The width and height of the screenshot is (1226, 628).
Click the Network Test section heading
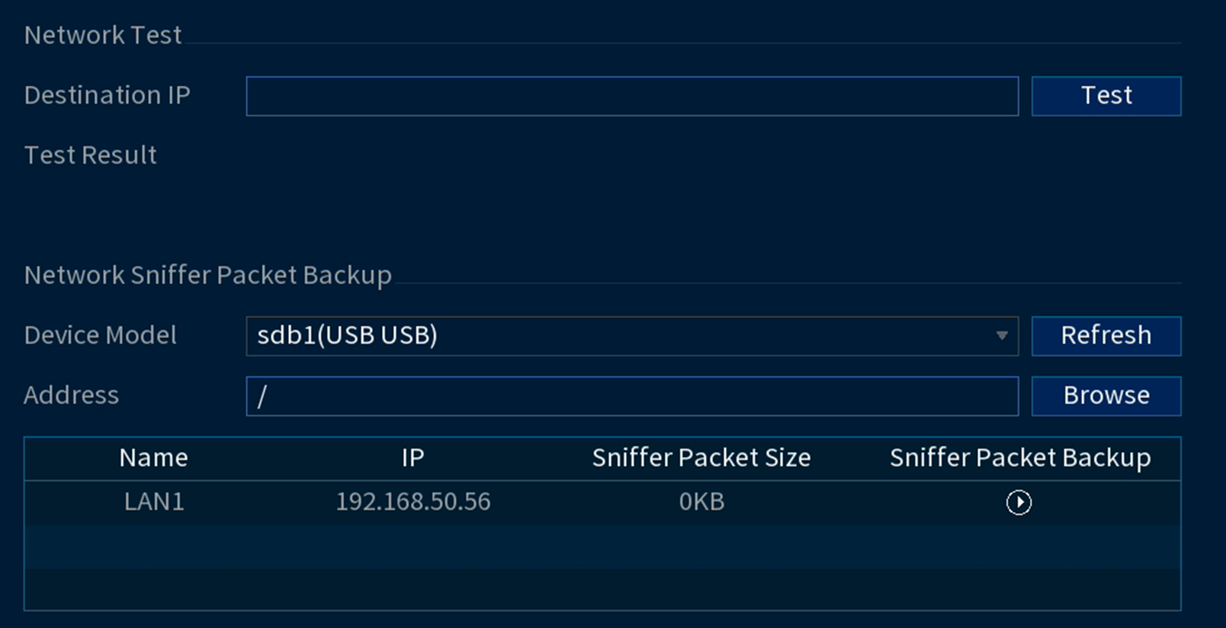coord(103,35)
